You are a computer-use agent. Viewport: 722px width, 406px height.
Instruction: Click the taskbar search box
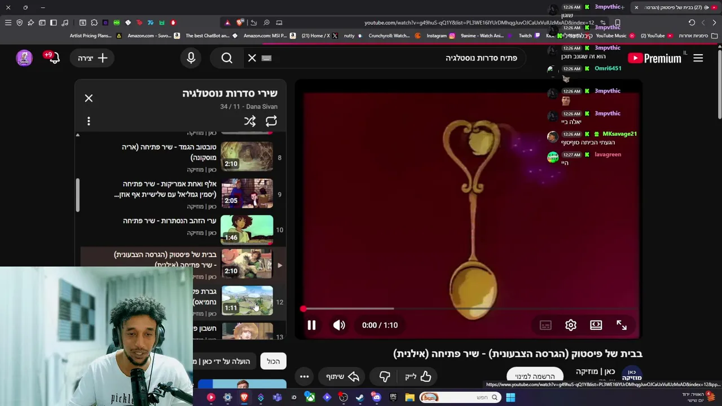point(460,398)
